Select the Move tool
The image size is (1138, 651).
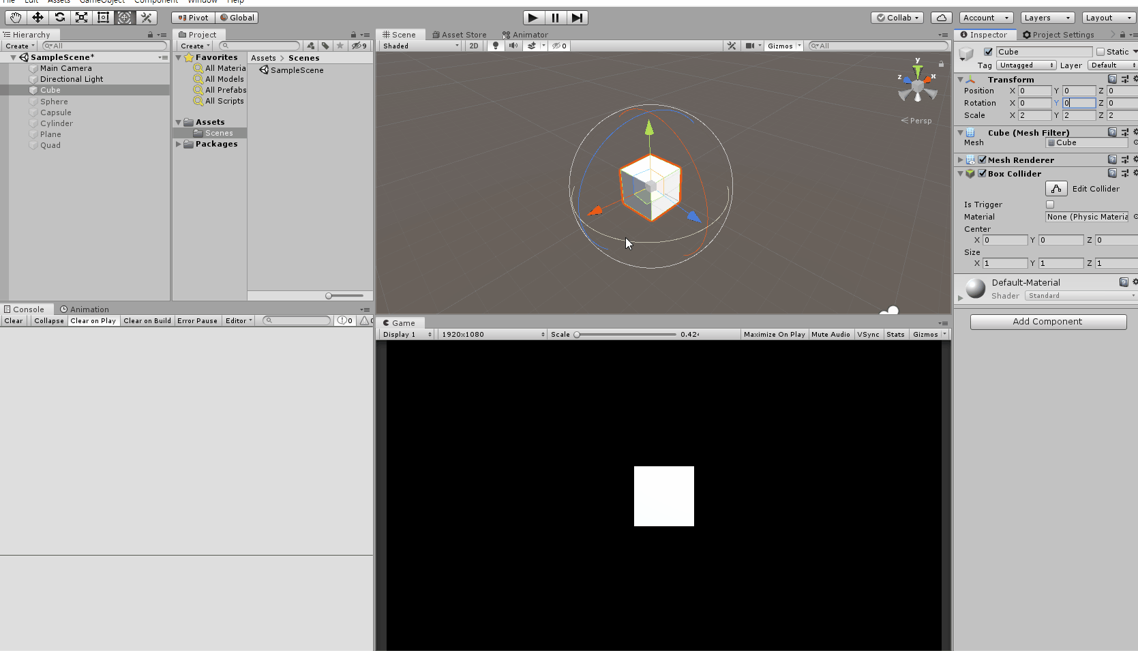pyautogui.click(x=38, y=18)
